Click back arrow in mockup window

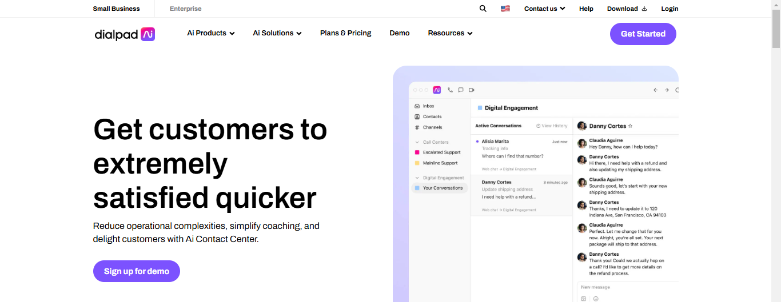(x=656, y=90)
